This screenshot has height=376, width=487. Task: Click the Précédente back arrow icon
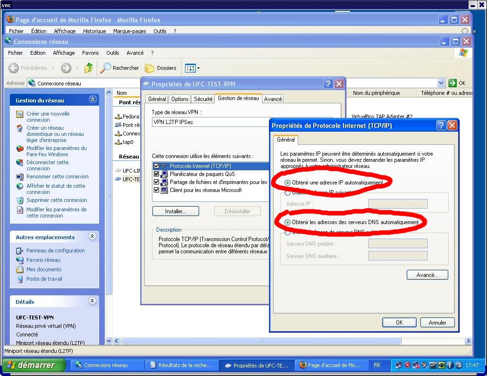(x=14, y=68)
